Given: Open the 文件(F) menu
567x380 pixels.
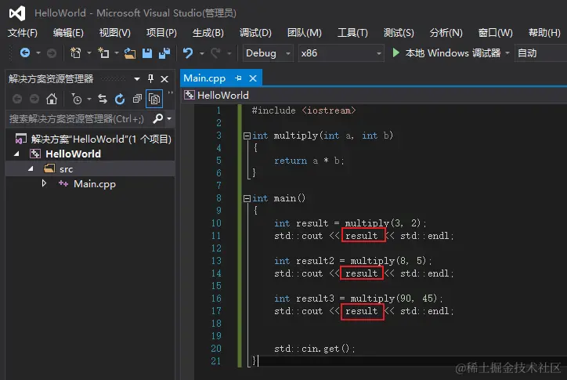Looking at the screenshot, I should (x=23, y=33).
